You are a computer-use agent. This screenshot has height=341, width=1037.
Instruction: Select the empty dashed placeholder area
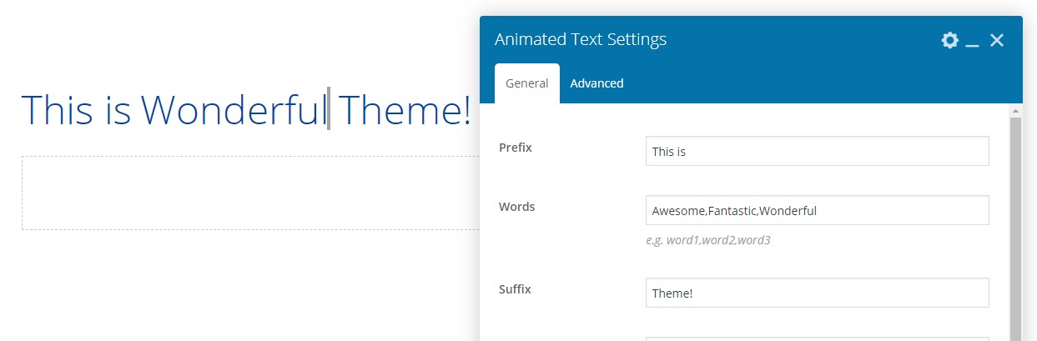250,193
